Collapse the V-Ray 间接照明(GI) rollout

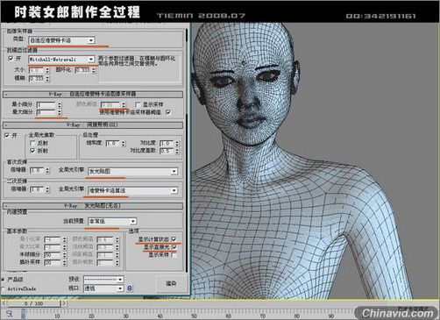[93, 125]
